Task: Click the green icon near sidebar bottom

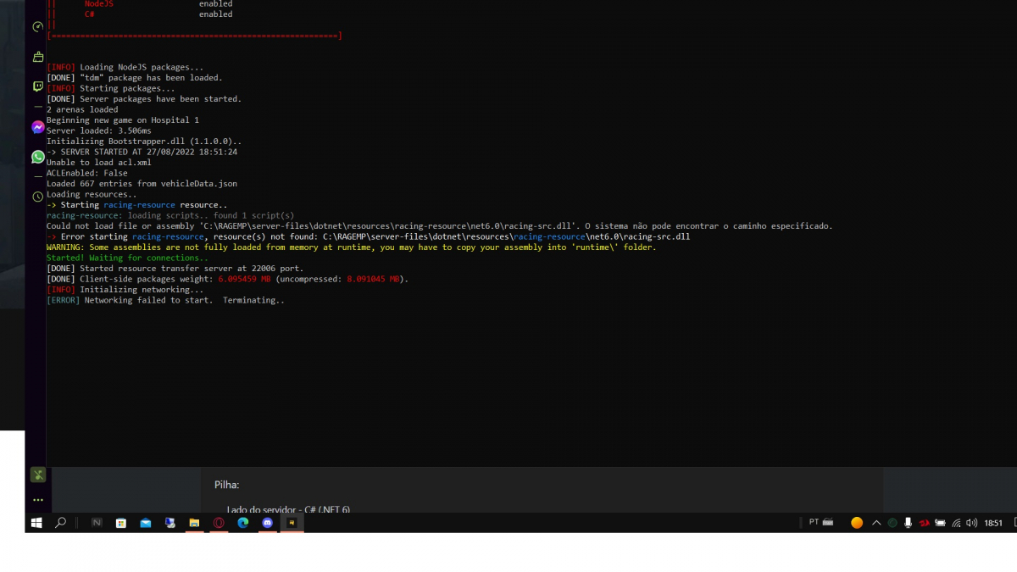Action: click(x=37, y=475)
